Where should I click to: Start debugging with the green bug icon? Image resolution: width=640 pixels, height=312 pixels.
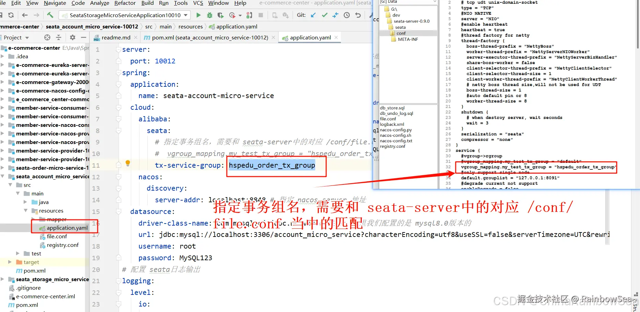pos(210,15)
